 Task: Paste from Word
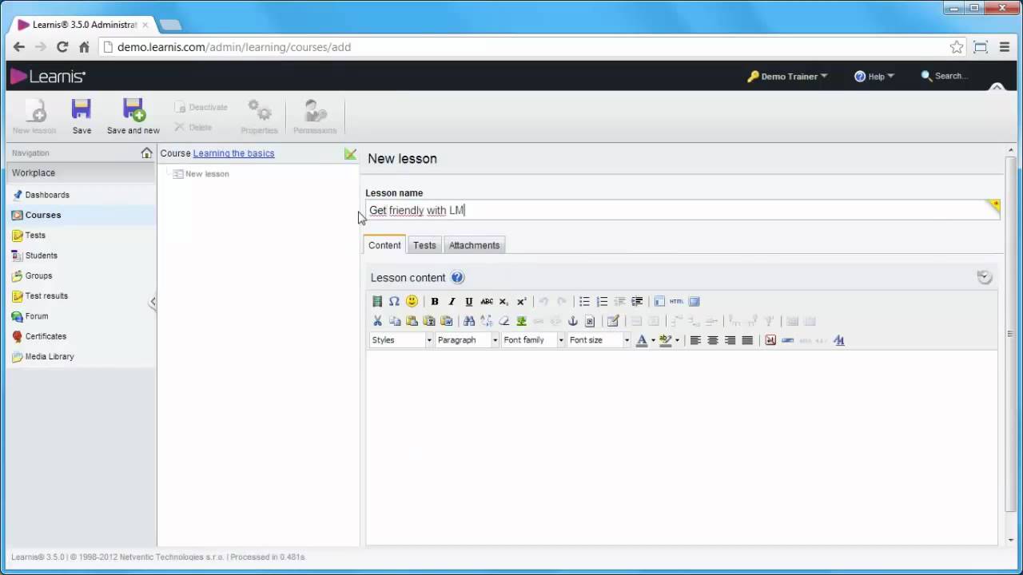point(446,321)
